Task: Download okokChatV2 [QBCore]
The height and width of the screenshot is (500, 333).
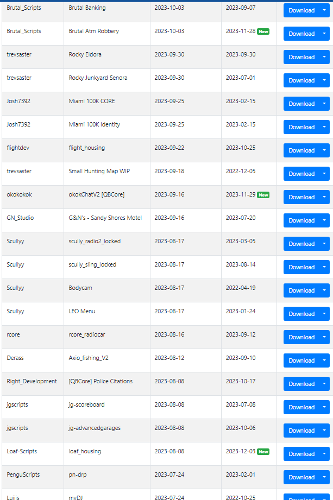Action: [x=301, y=197]
